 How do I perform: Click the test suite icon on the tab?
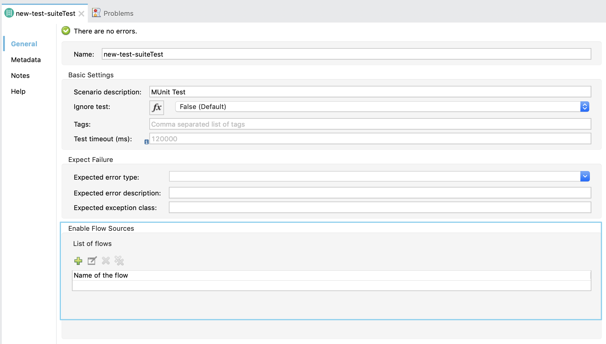(9, 13)
